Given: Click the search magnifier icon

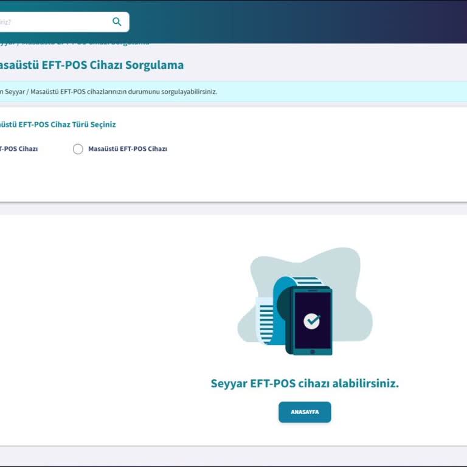Looking at the screenshot, I should click(x=117, y=22).
